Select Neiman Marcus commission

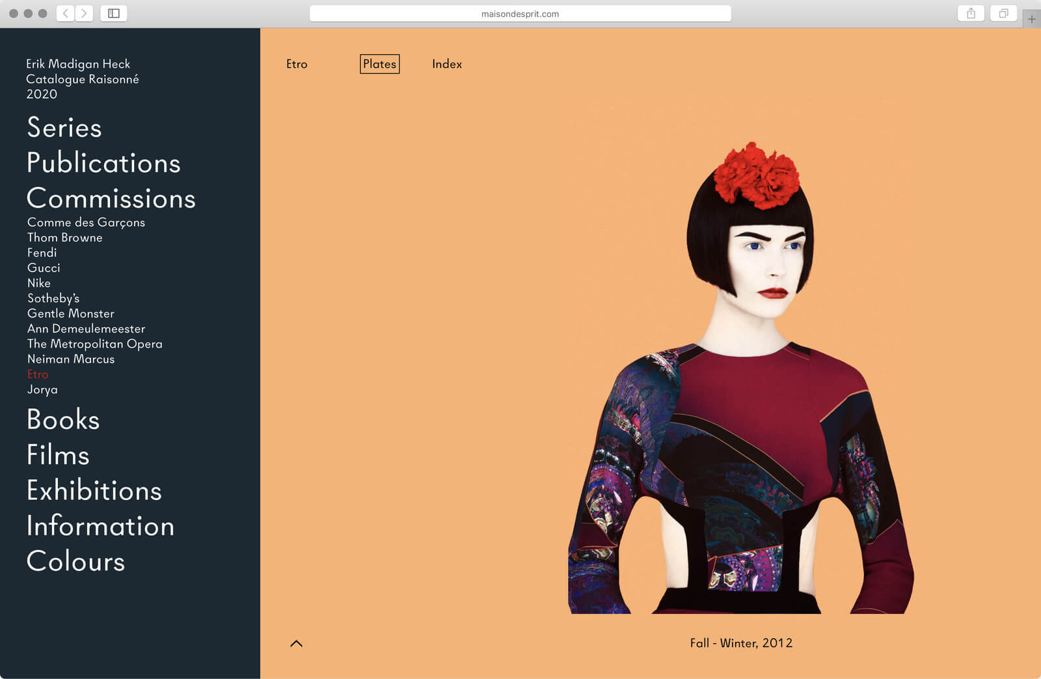(x=71, y=359)
